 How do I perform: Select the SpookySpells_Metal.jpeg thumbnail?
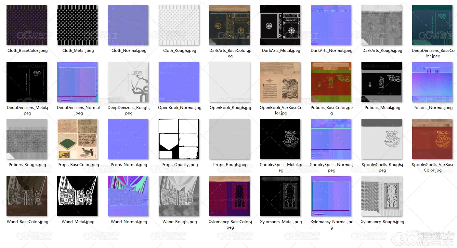click(280, 139)
